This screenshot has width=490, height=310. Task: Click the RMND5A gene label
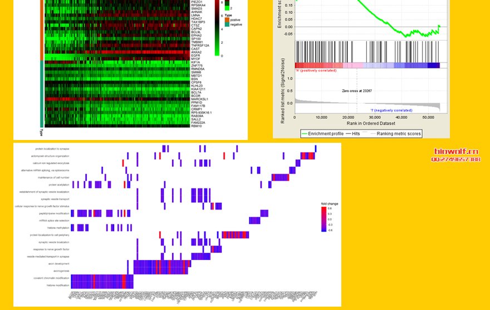click(x=198, y=69)
